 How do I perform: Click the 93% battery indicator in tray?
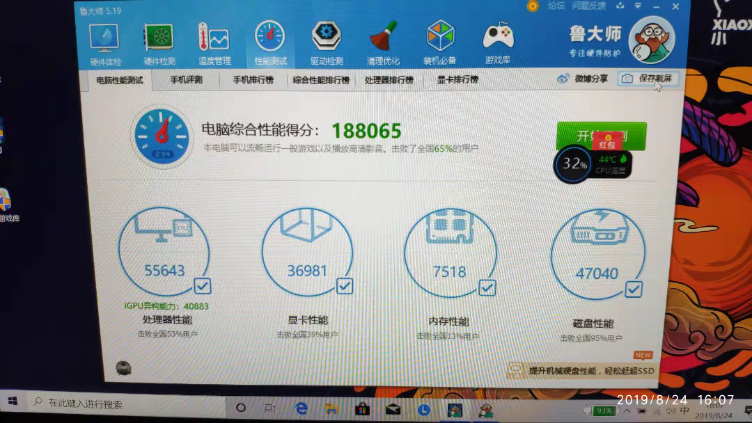(604, 410)
